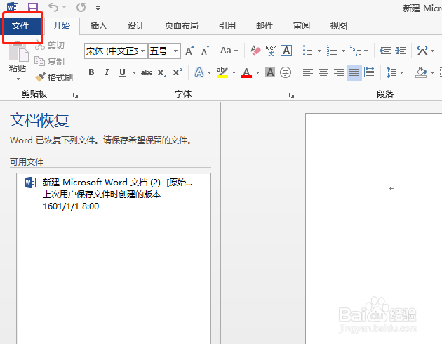The image size is (442, 344).
Task: Decrease paragraph indent
Action: [384, 51]
